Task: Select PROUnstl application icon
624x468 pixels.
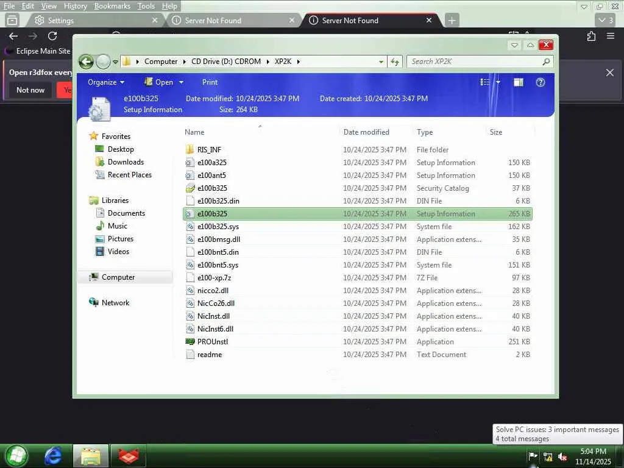Action: coord(190,341)
